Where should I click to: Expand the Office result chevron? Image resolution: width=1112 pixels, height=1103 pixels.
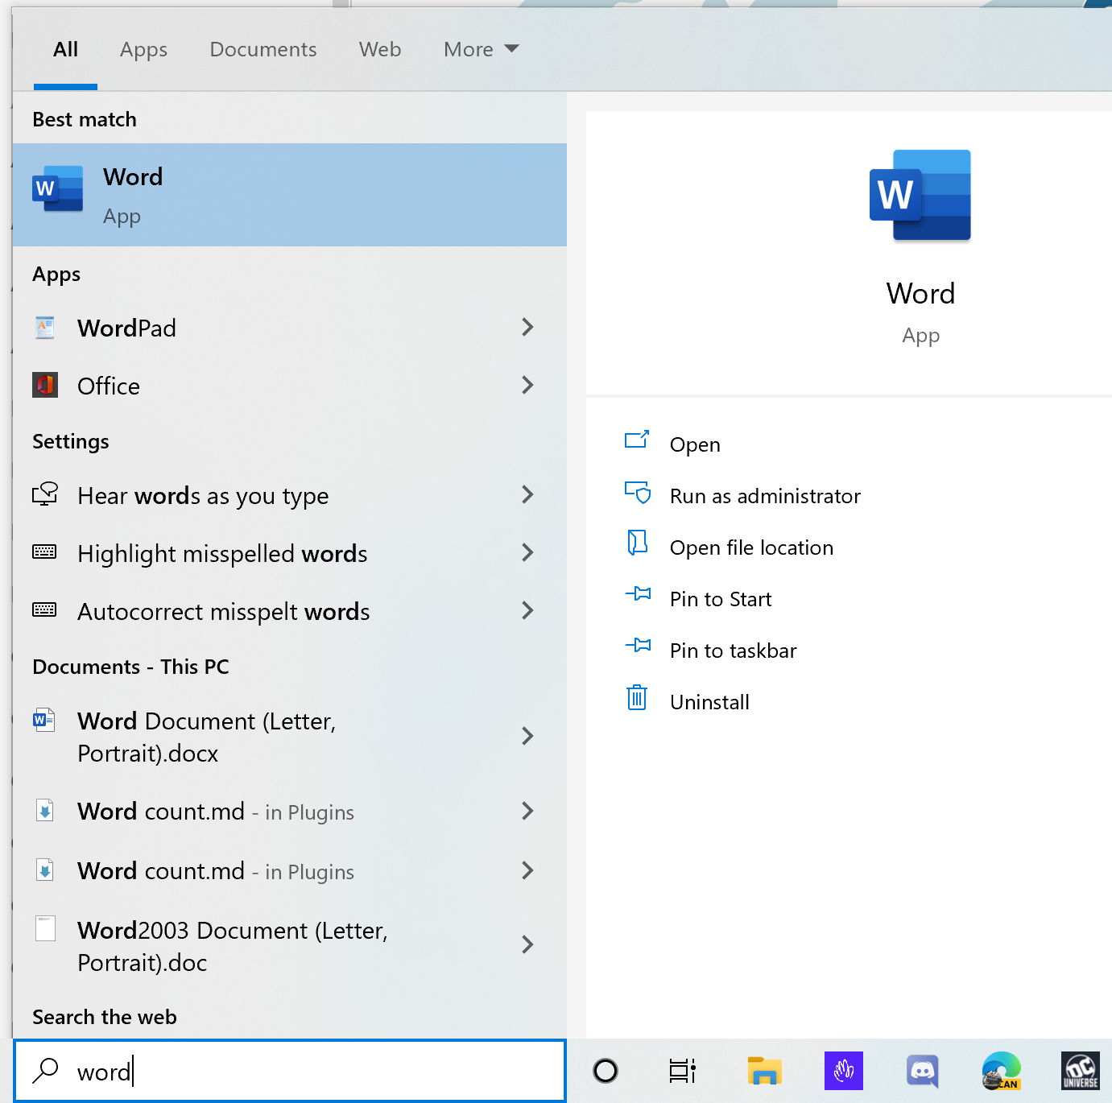tap(527, 385)
